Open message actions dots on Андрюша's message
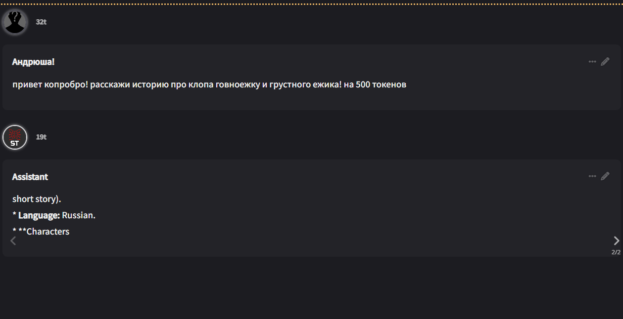 click(592, 62)
